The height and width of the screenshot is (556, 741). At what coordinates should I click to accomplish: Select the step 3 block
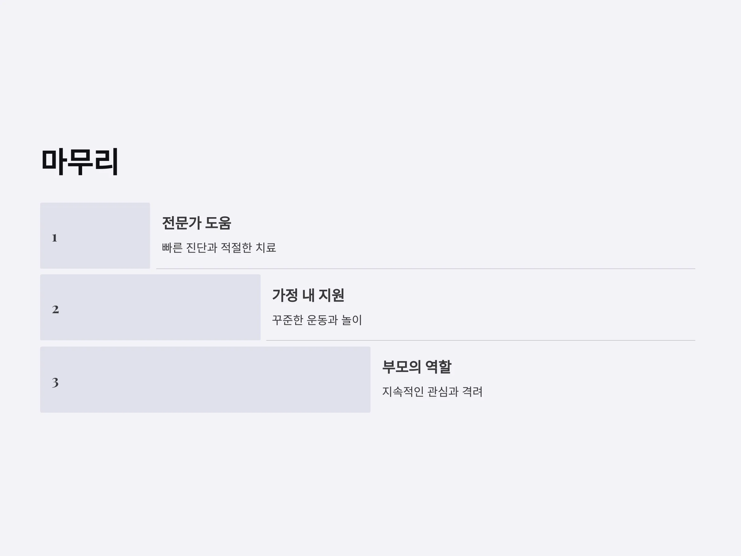point(205,379)
